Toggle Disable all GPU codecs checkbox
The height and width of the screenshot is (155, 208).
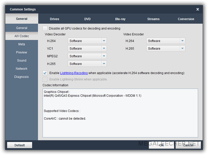(x=45, y=28)
